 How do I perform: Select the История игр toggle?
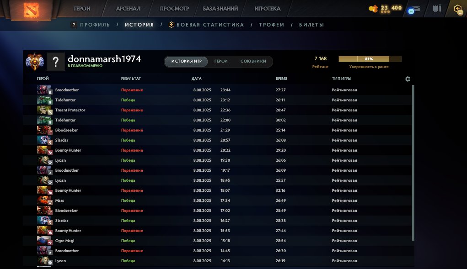pyautogui.click(x=187, y=61)
